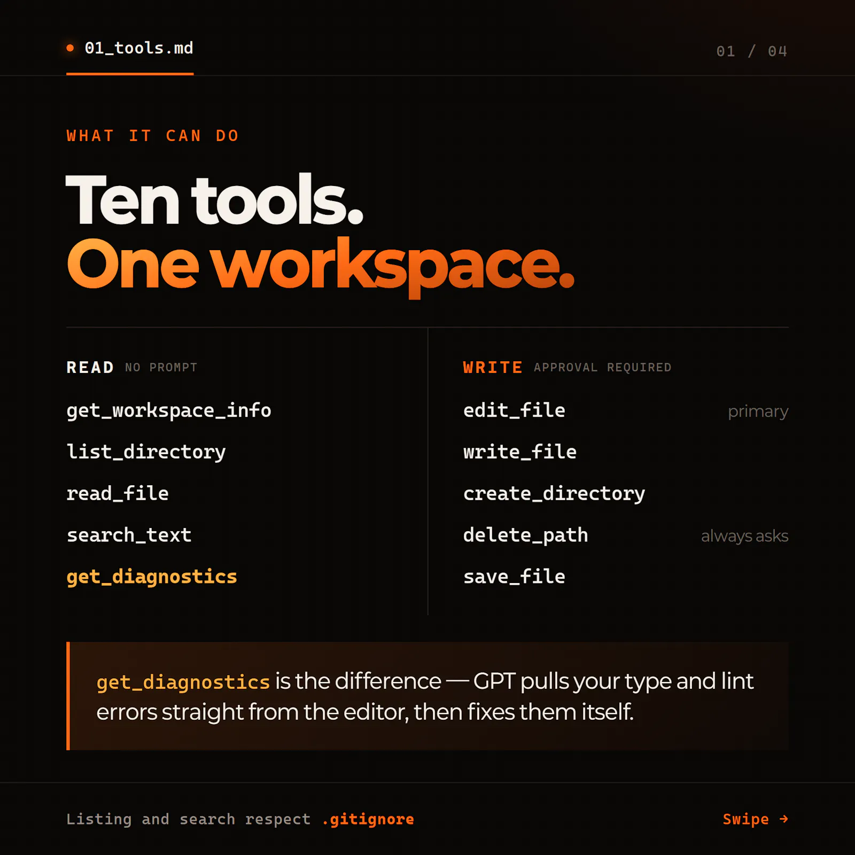The height and width of the screenshot is (855, 855).
Task: Select create_directory in the WRITE list
Action: 554,494
